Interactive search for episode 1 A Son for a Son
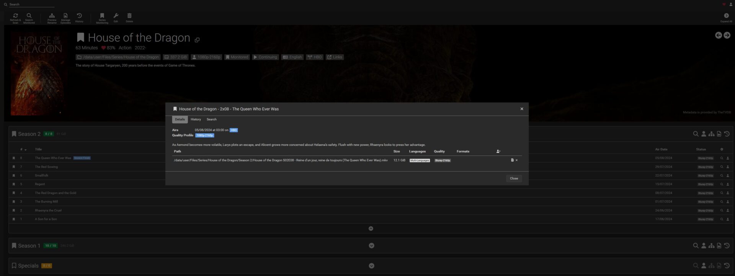Viewport: 735px width, 276px height. pos(728,219)
